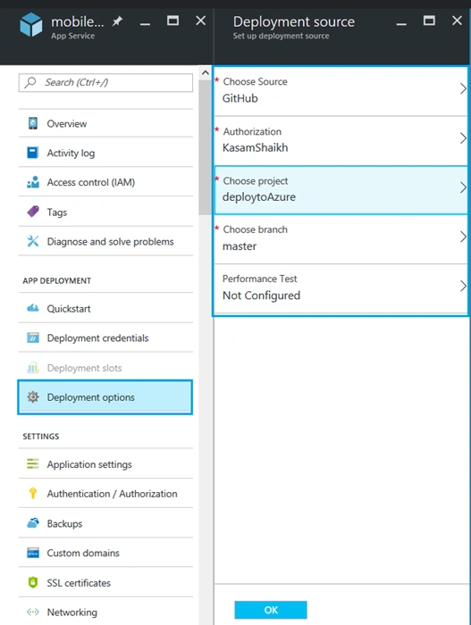Click the sidebar scroll up arrow
471x625 pixels.
206,72
